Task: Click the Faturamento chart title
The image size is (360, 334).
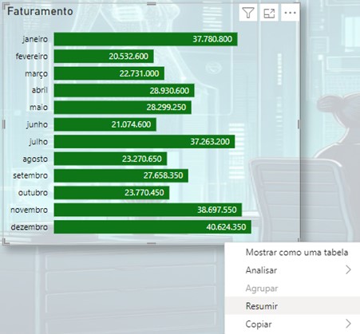Action: [x=40, y=11]
